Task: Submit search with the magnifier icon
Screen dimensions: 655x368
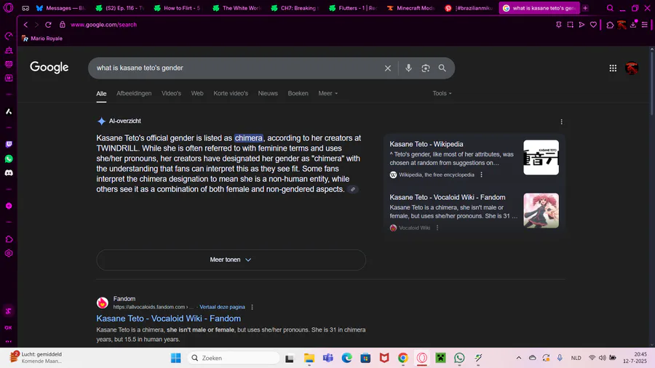Action: [442, 68]
